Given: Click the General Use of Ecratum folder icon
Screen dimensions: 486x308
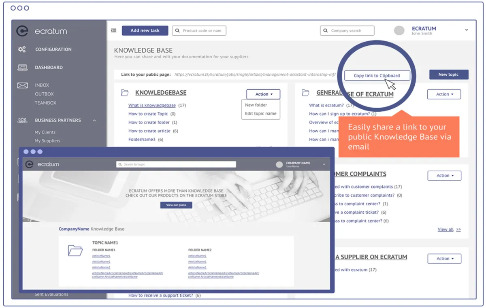Looking at the screenshot, I should [x=305, y=93].
